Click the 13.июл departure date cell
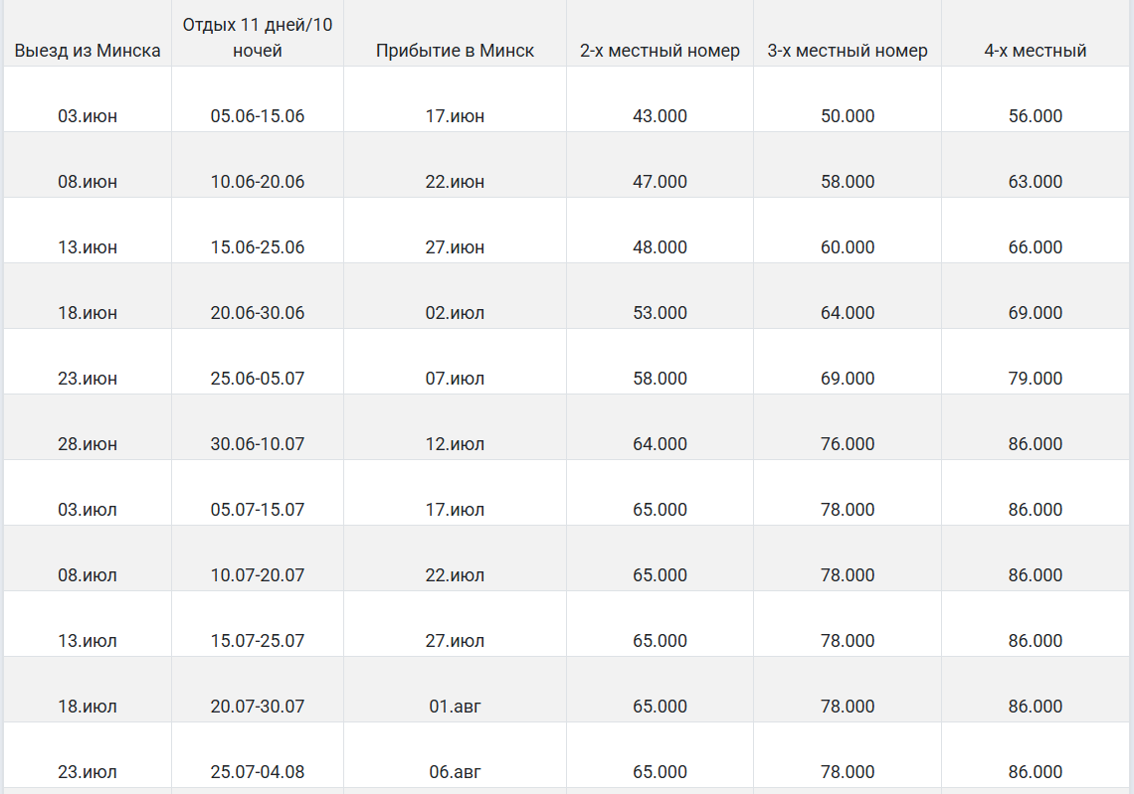Viewport: 1134px width, 794px height. (x=88, y=641)
